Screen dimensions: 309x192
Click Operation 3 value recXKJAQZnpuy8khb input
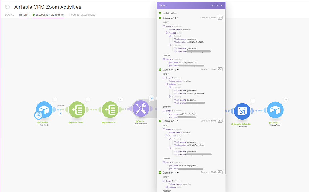pos(195,145)
